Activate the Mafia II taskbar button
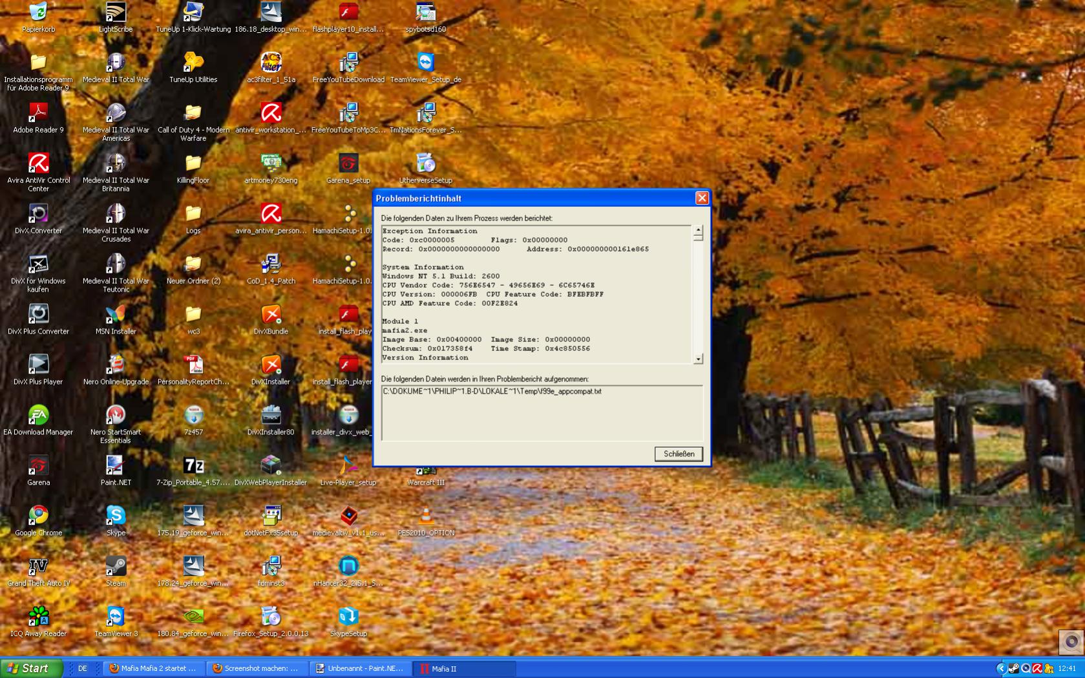Screen dimensions: 1085x678 (x=465, y=668)
